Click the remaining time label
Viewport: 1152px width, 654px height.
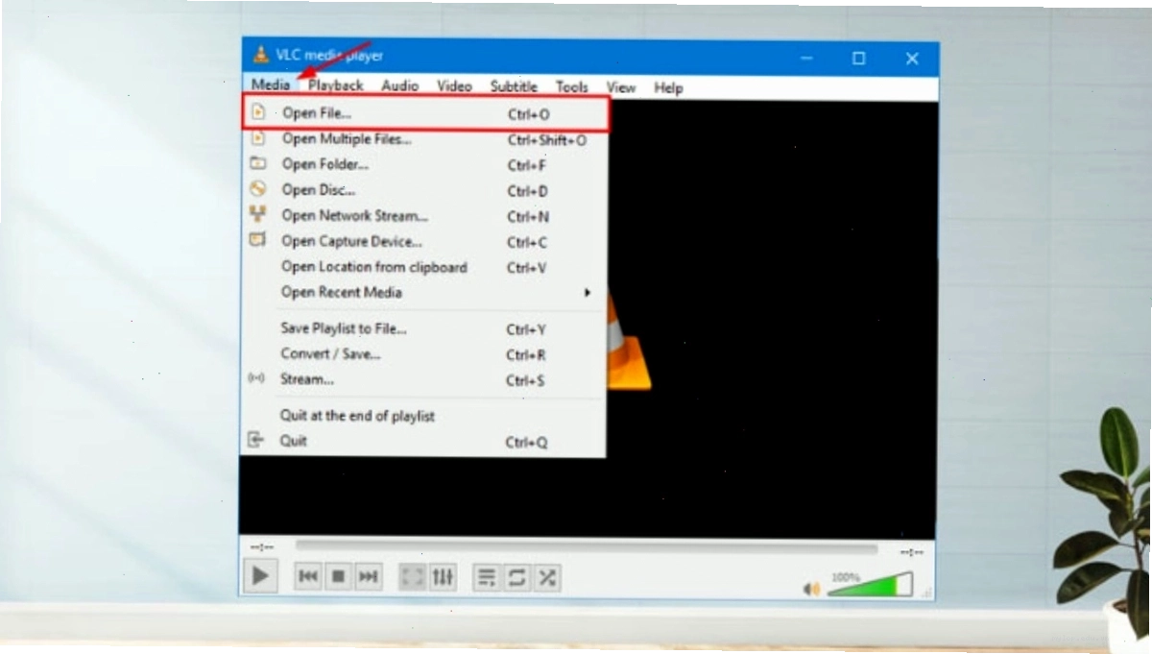pyautogui.click(x=912, y=552)
